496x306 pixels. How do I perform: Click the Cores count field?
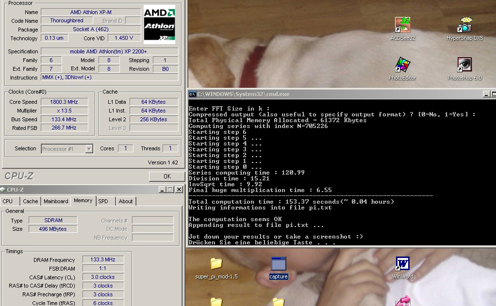coord(126,148)
